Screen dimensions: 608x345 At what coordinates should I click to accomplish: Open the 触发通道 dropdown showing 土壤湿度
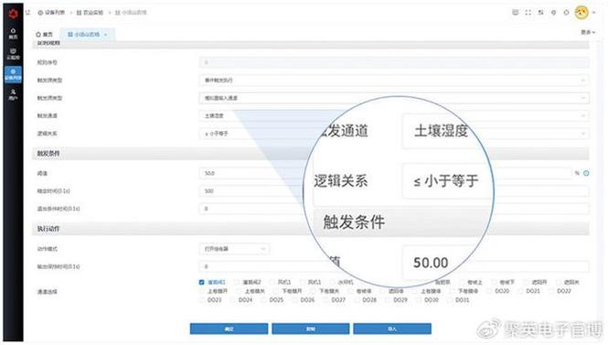(x=394, y=115)
